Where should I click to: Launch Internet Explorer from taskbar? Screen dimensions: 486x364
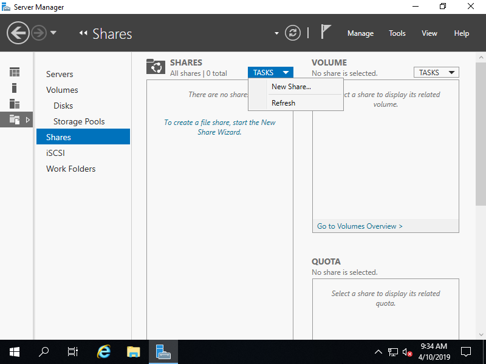click(x=103, y=352)
